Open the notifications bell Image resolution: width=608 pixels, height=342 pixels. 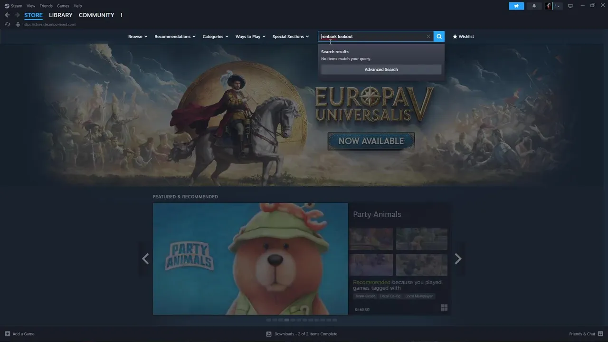pyautogui.click(x=534, y=6)
